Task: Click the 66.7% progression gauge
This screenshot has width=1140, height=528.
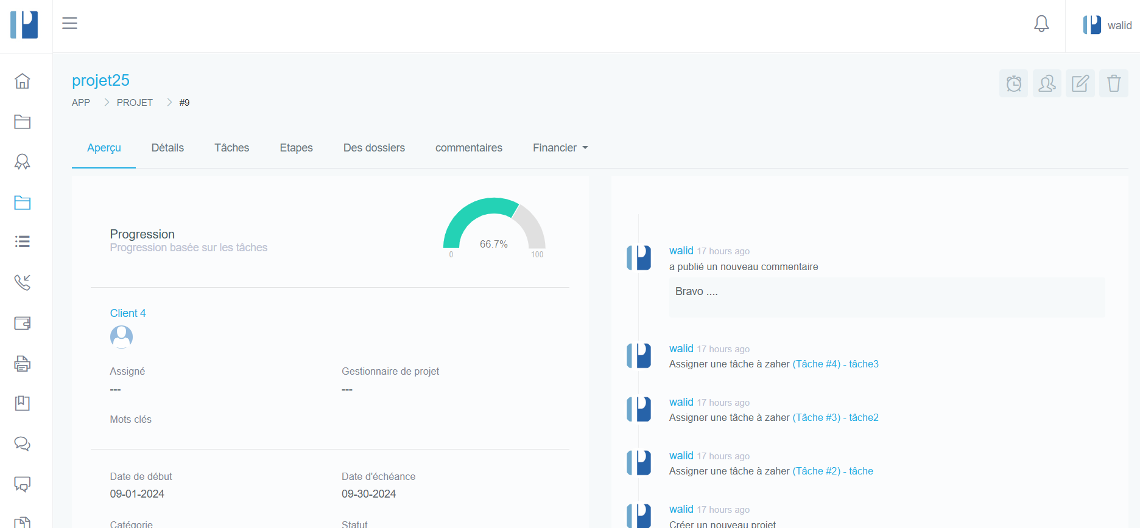Action: pos(494,228)
